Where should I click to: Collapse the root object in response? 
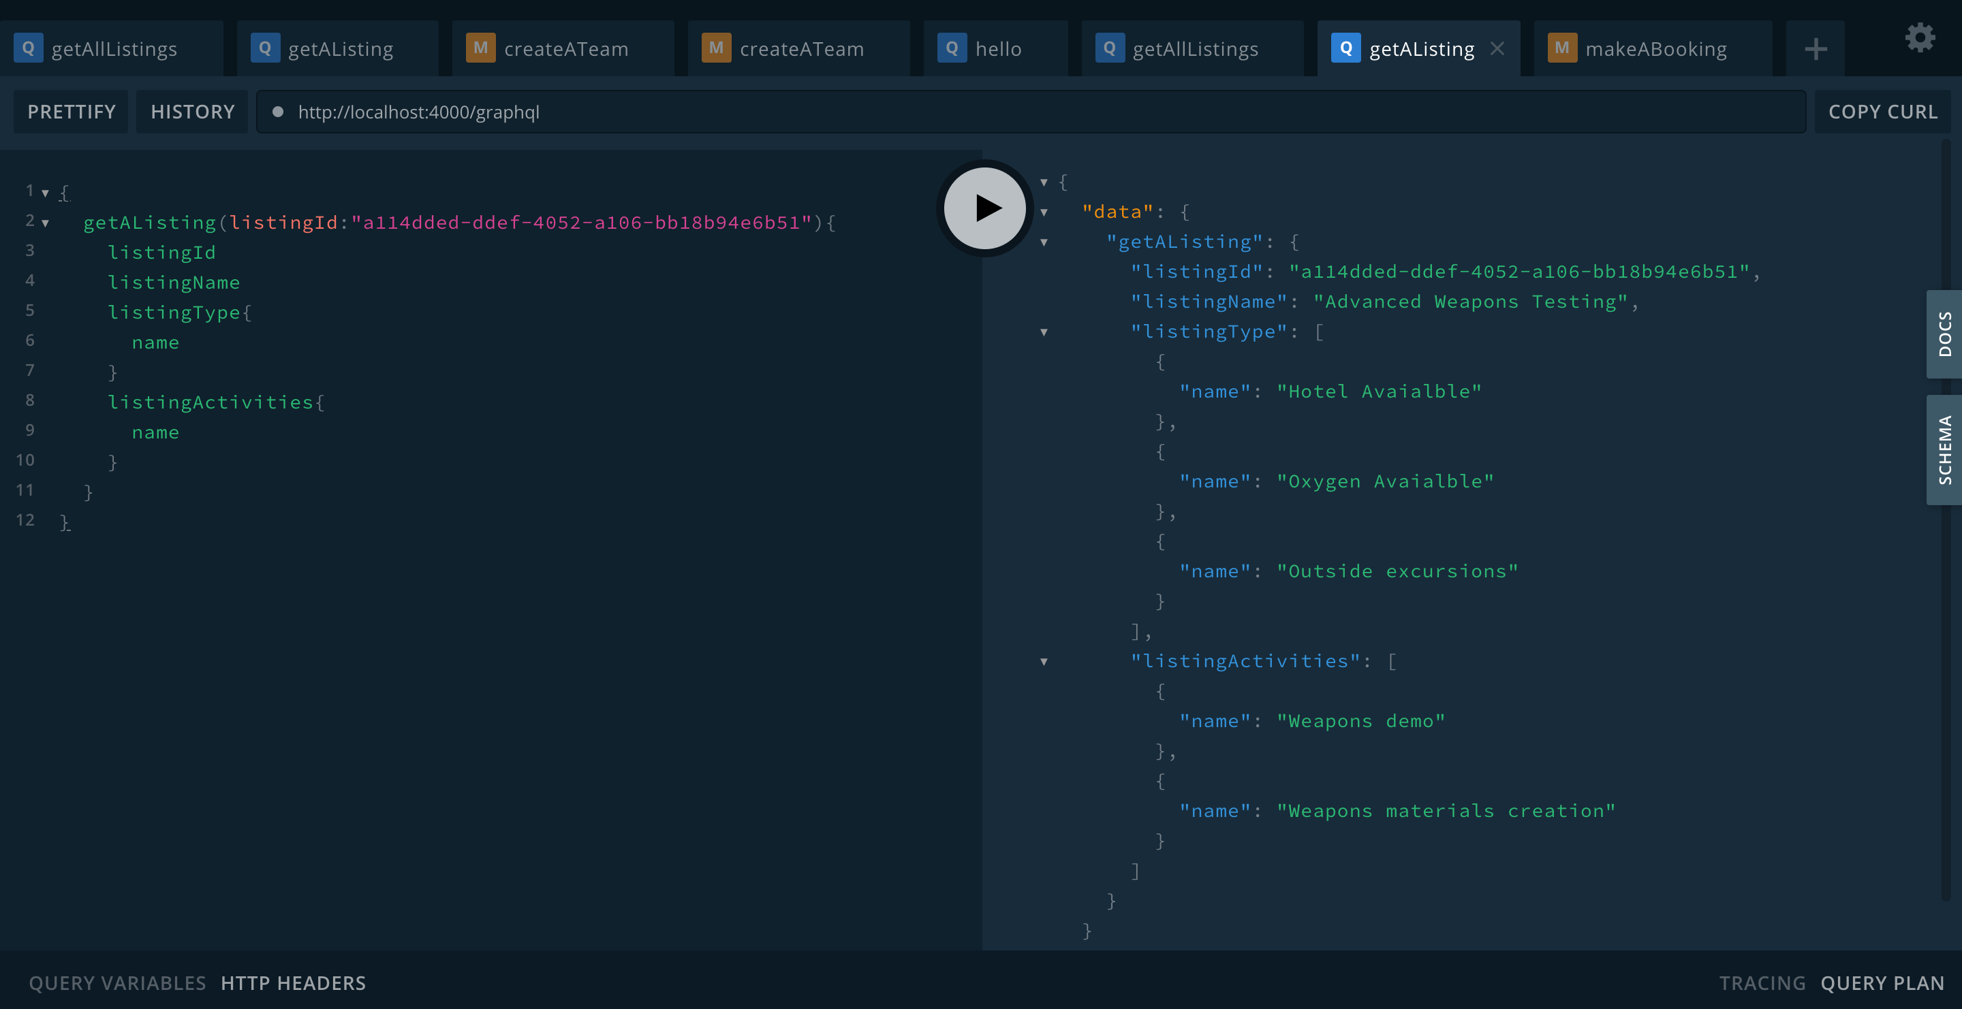coord(1044,182)
